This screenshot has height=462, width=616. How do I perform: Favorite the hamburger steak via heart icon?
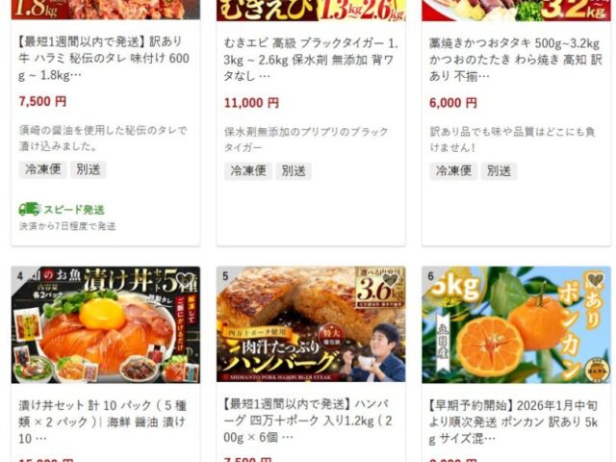(x=390, y=280)
